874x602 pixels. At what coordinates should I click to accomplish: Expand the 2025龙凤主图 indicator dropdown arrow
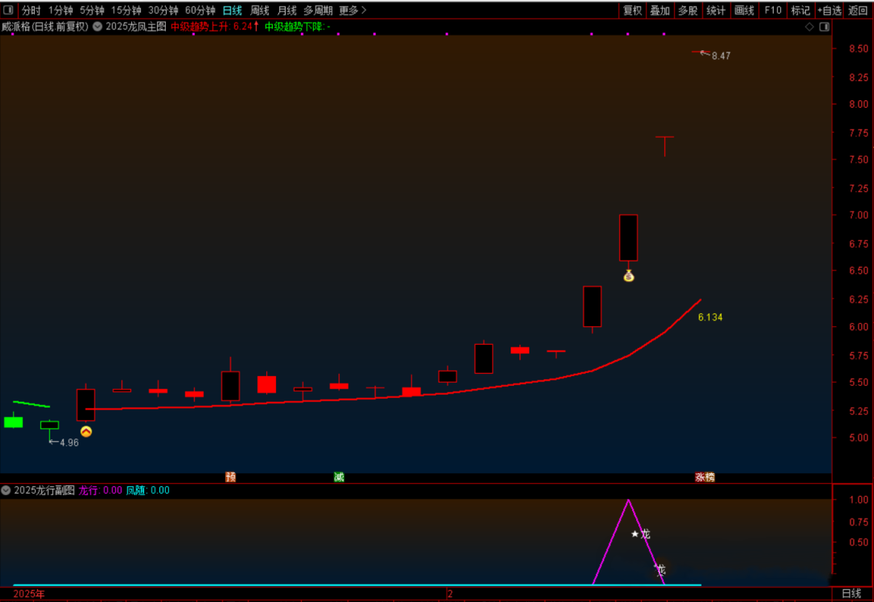coord(98,27)
